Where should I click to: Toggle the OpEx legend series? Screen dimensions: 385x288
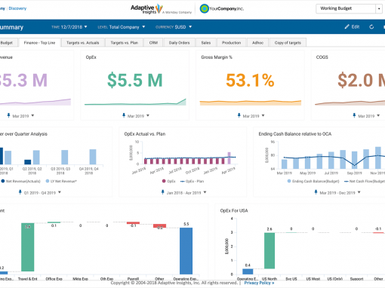[169, 181]
